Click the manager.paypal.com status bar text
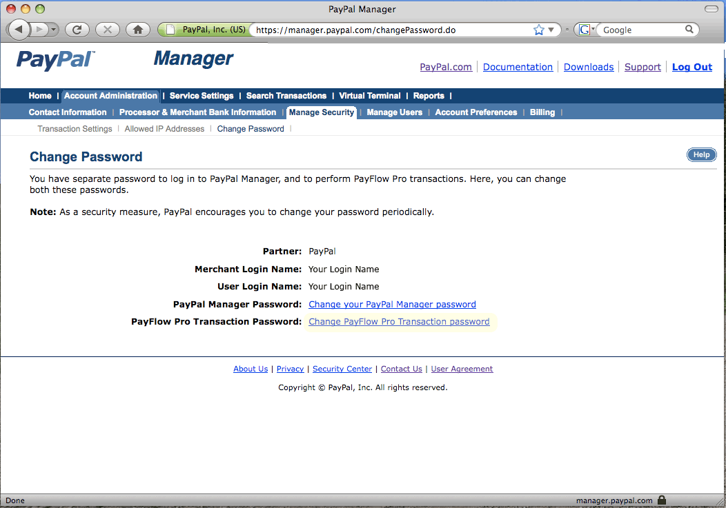The width and height of the screenshot is (726, 508). pyautogui.click(x=614, y=500)
